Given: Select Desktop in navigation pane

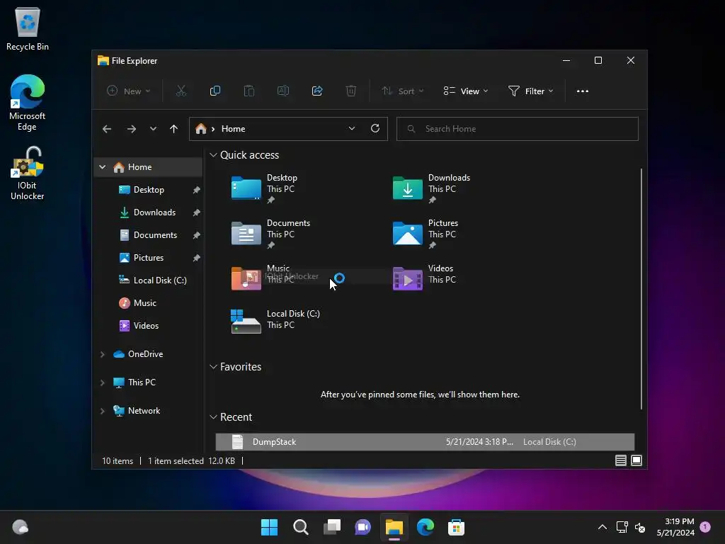Looking at the screenshot, I should (x=149, y=190).
